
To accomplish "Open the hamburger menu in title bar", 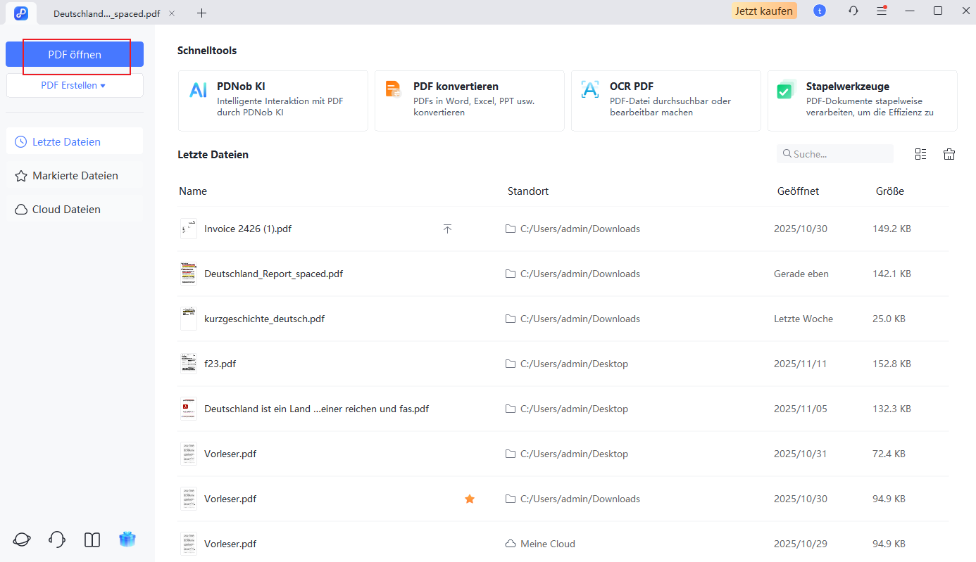I will [882, 11].
